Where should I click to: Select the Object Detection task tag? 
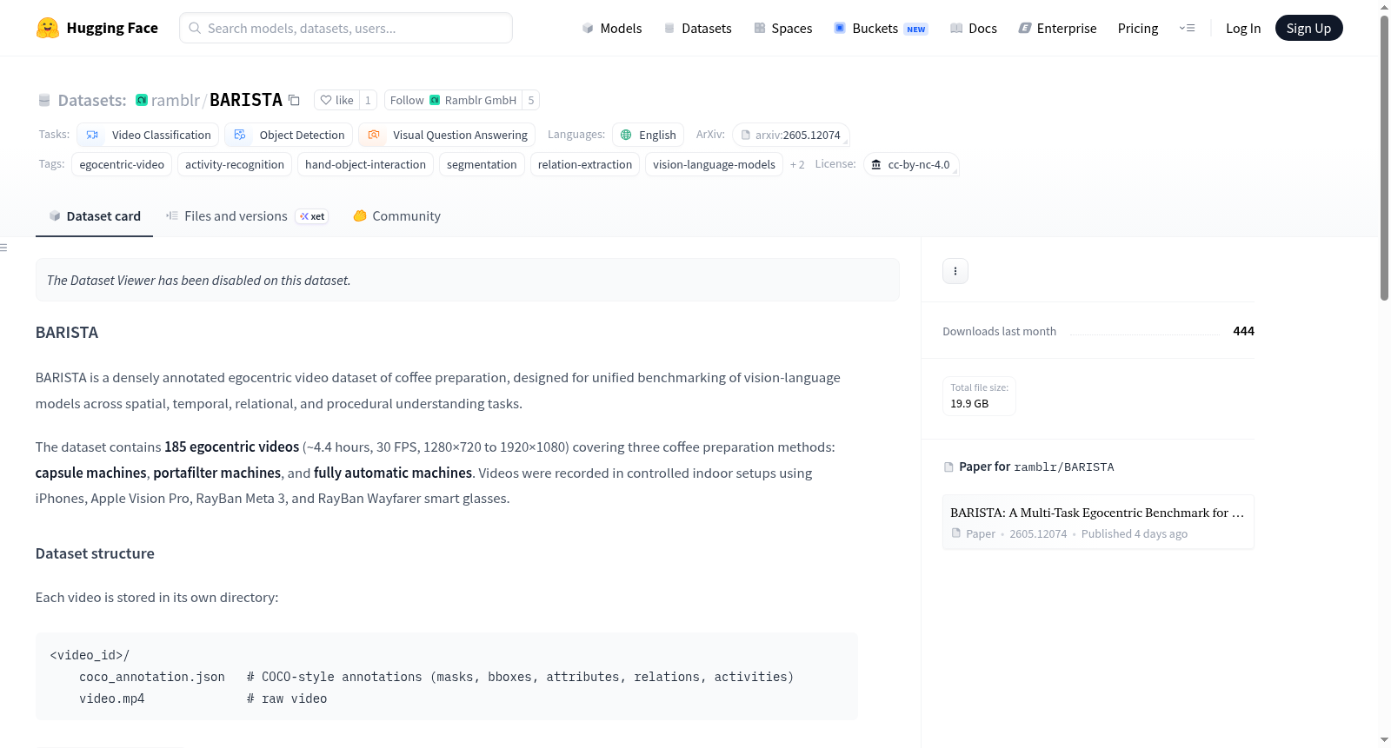tap(289, 135)
